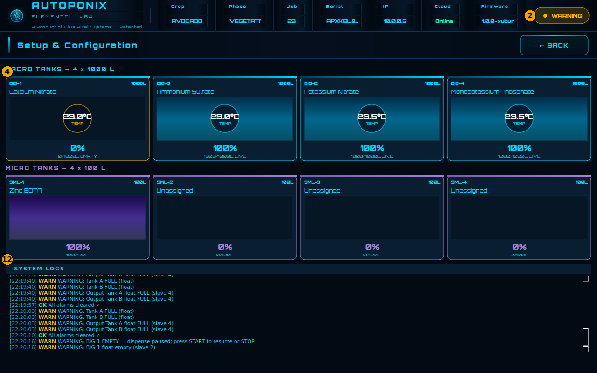Click the System Logs panel header
This screenshot has height=373, width=597.
coord(298,269)
